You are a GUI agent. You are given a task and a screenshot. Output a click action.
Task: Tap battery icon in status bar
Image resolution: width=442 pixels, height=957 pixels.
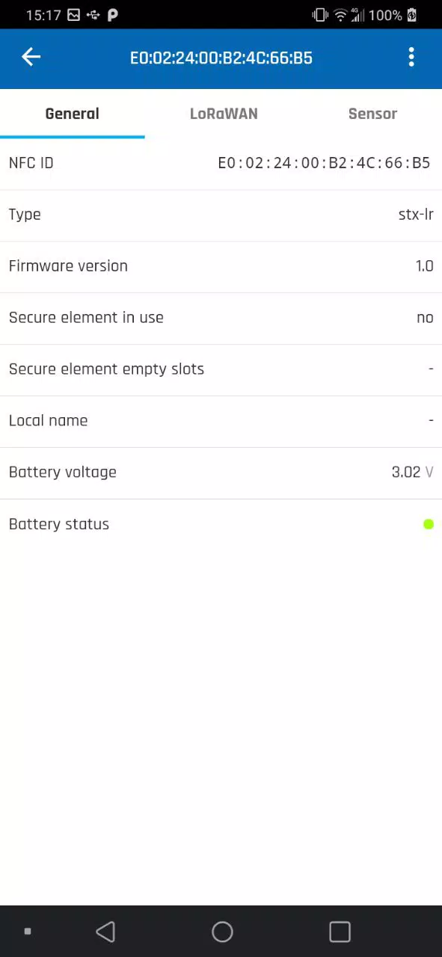pyautogui.click(x=411, y=15)
